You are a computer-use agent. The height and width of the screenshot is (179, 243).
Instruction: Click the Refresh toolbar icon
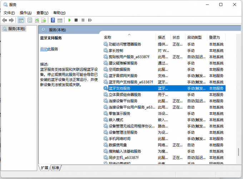click(x=37, y=20)
